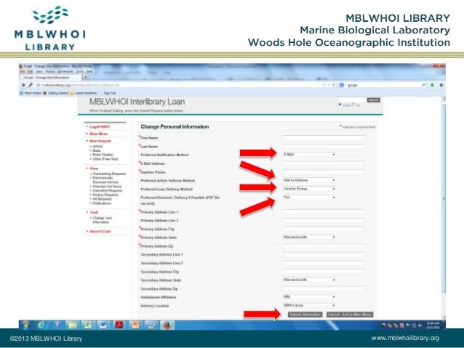
Task: Click the Logoff link in sidebar
Action: (x=100, y=126)
